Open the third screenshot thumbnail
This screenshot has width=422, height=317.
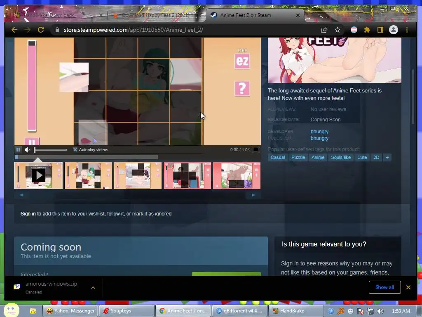(x=138, y=175)
